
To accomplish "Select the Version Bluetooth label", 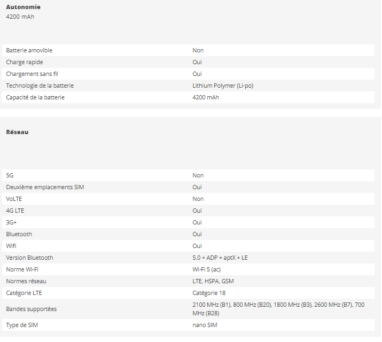I will [x=29, y=258].
